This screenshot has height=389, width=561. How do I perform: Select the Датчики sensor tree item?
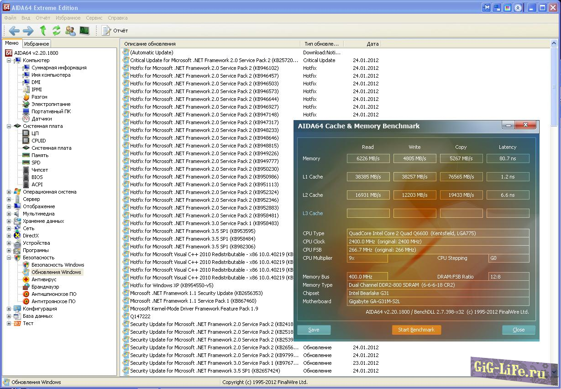coord(42,119)
